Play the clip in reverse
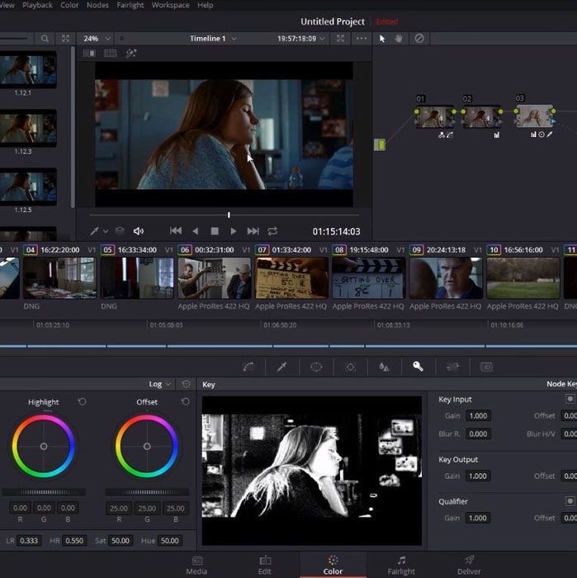 pos(196,231)
